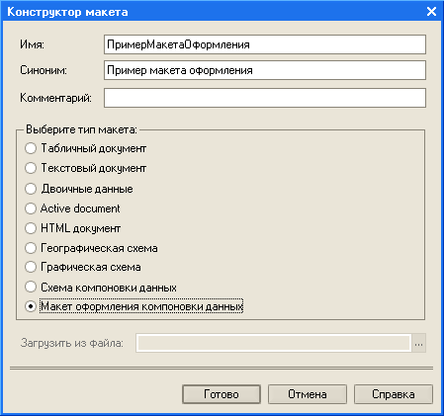Open file browser with ellipsis button

(x=418, y=343)
